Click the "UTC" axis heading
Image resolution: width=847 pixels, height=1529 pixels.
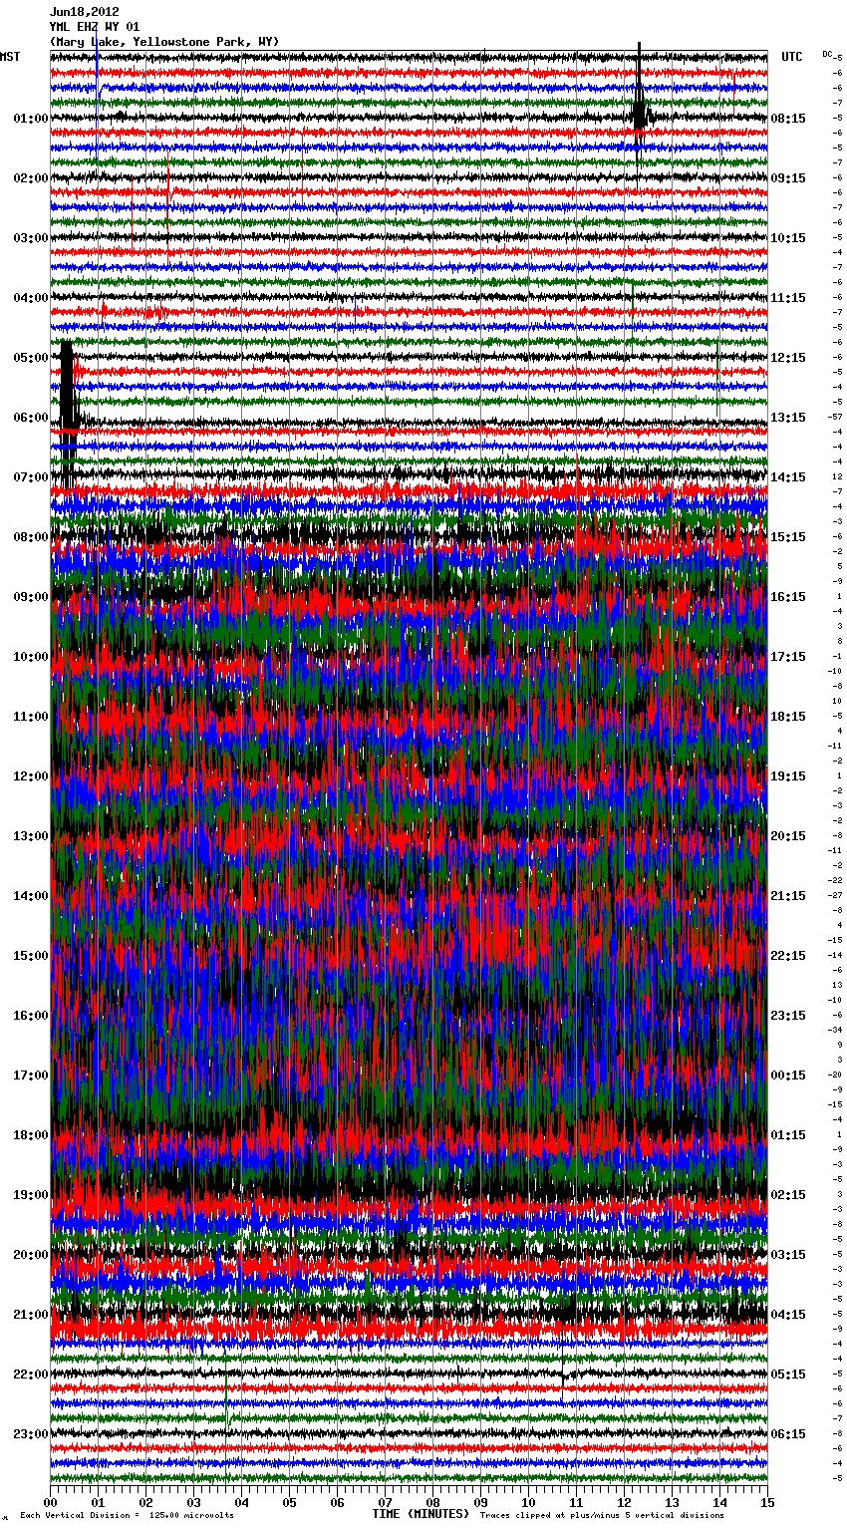click(791, 57)
